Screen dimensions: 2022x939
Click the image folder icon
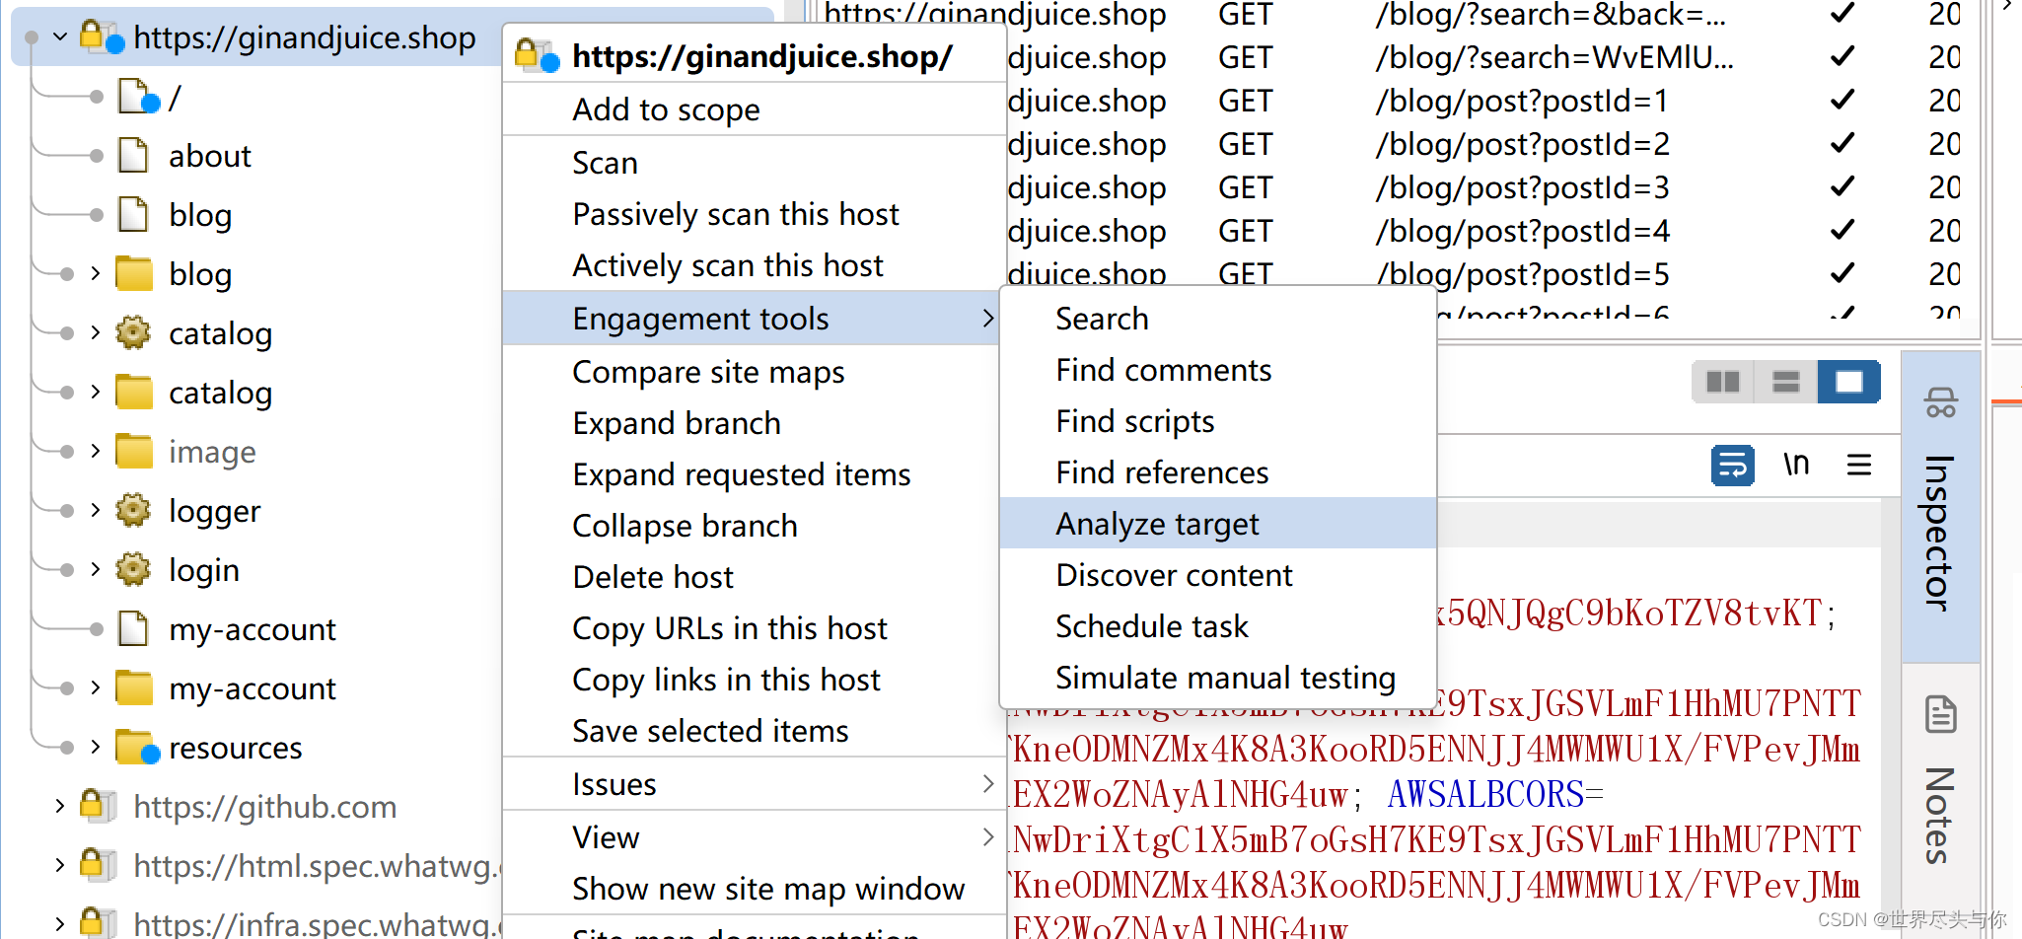[134, 452]
